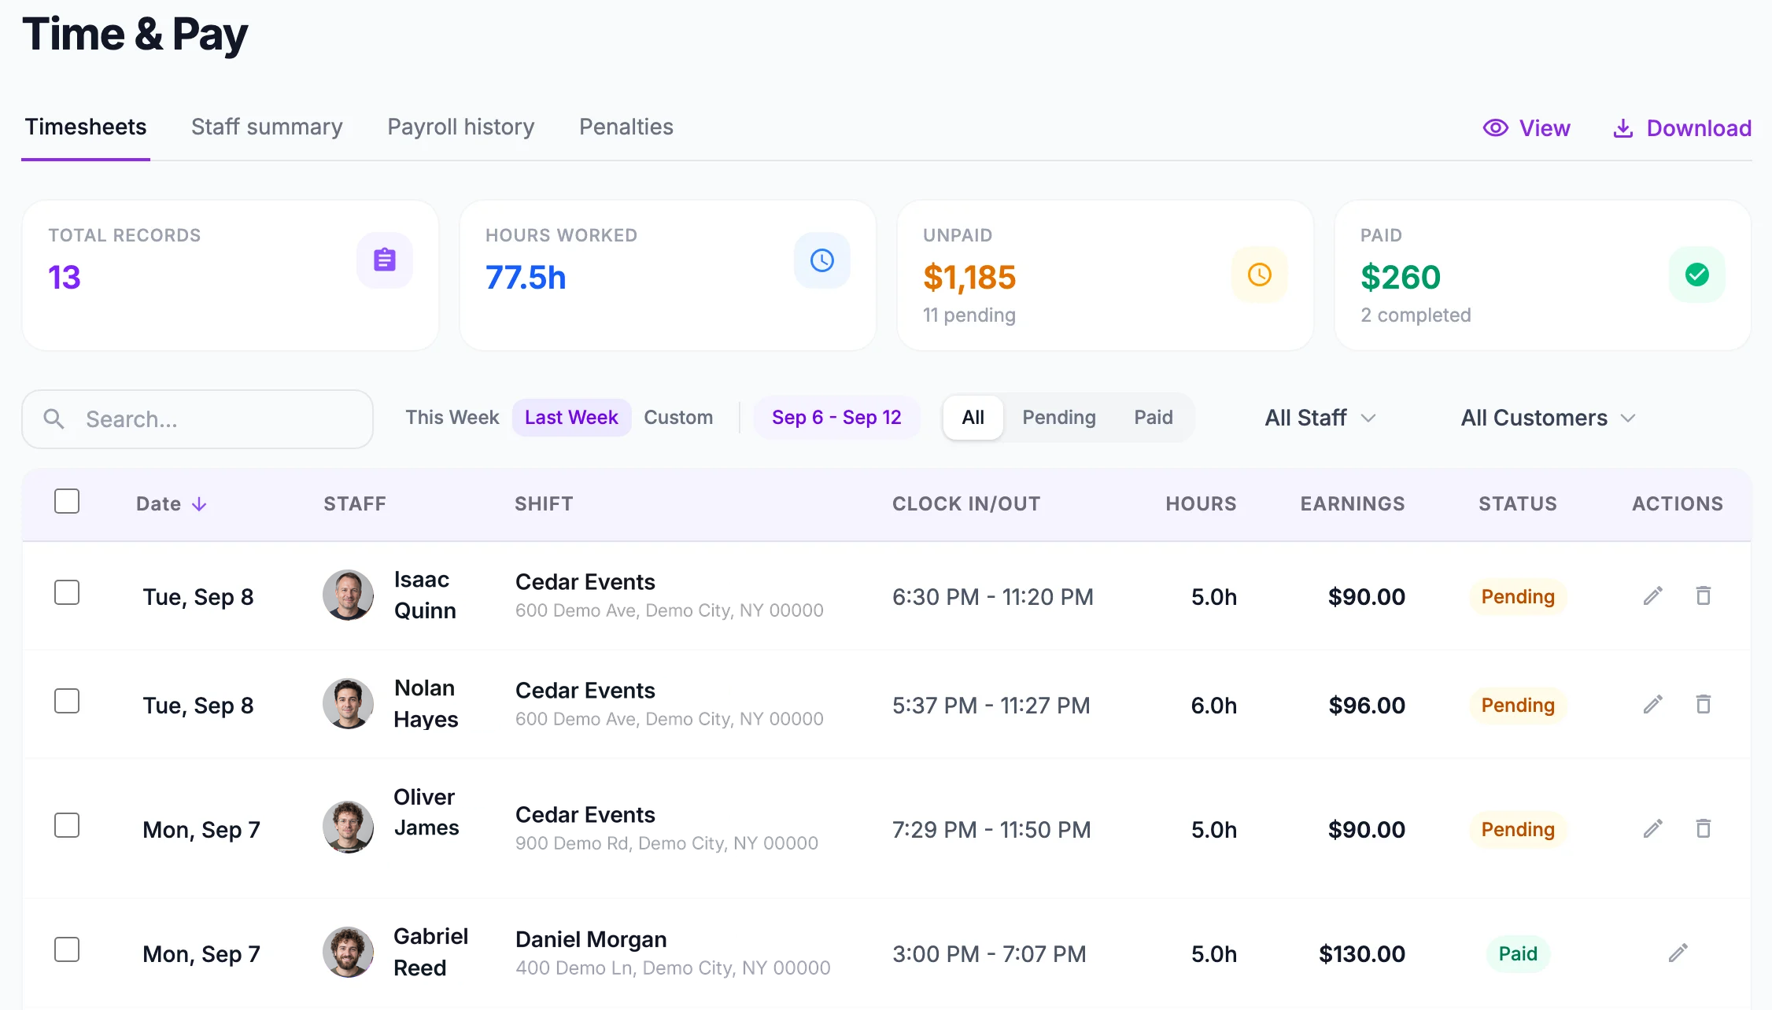The width and height of the screenshot is (1772, 1010).
Task: Toggle the select-all checkbox in table header
Action: click(67, 501)
